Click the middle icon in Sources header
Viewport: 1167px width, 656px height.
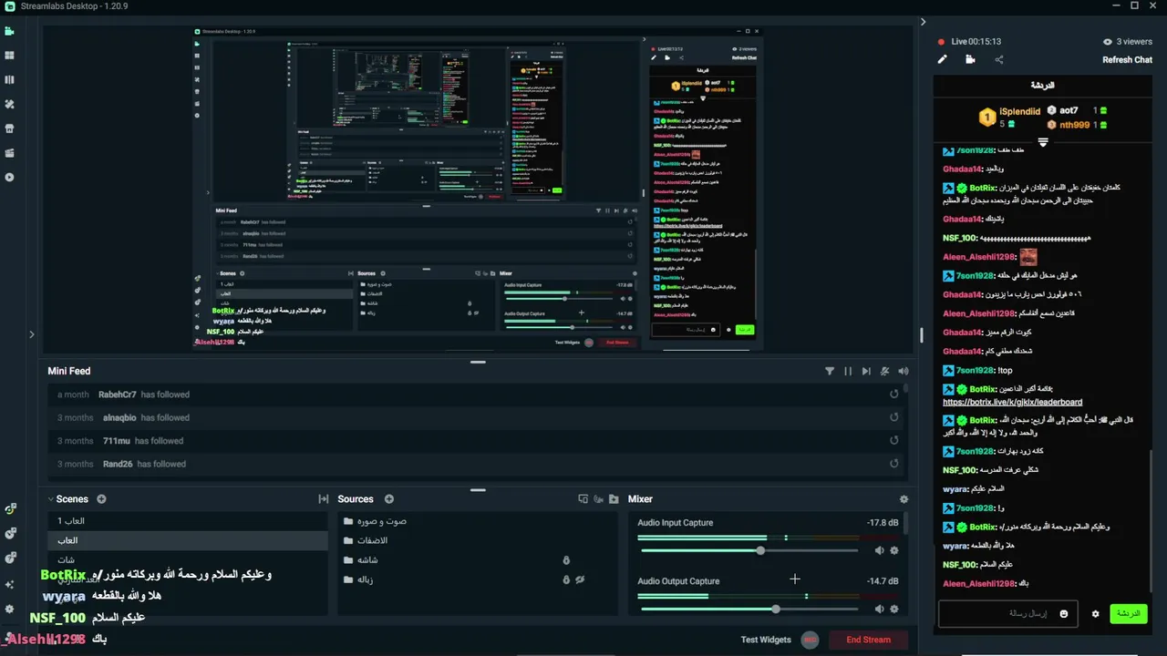pyautogui.click(x=599, y=499)
